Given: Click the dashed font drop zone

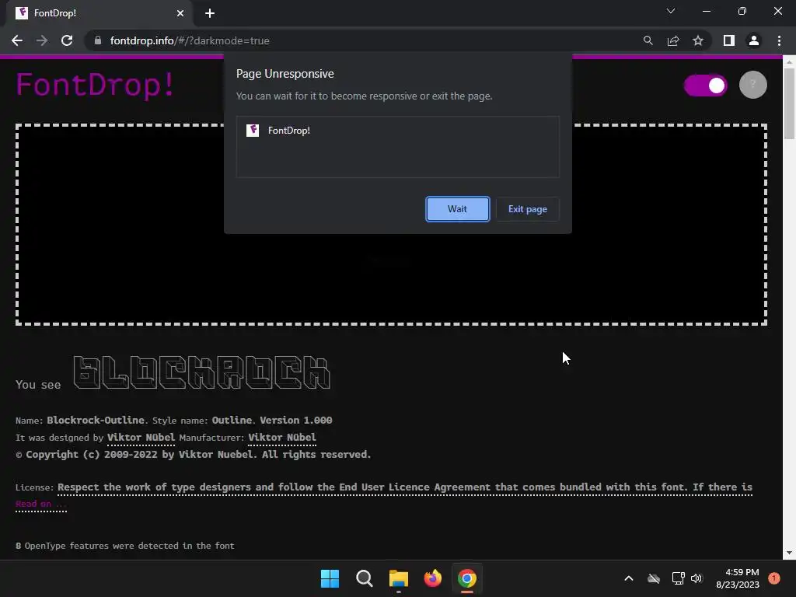Looking at the screenshot, I should [x=391, y=225].
